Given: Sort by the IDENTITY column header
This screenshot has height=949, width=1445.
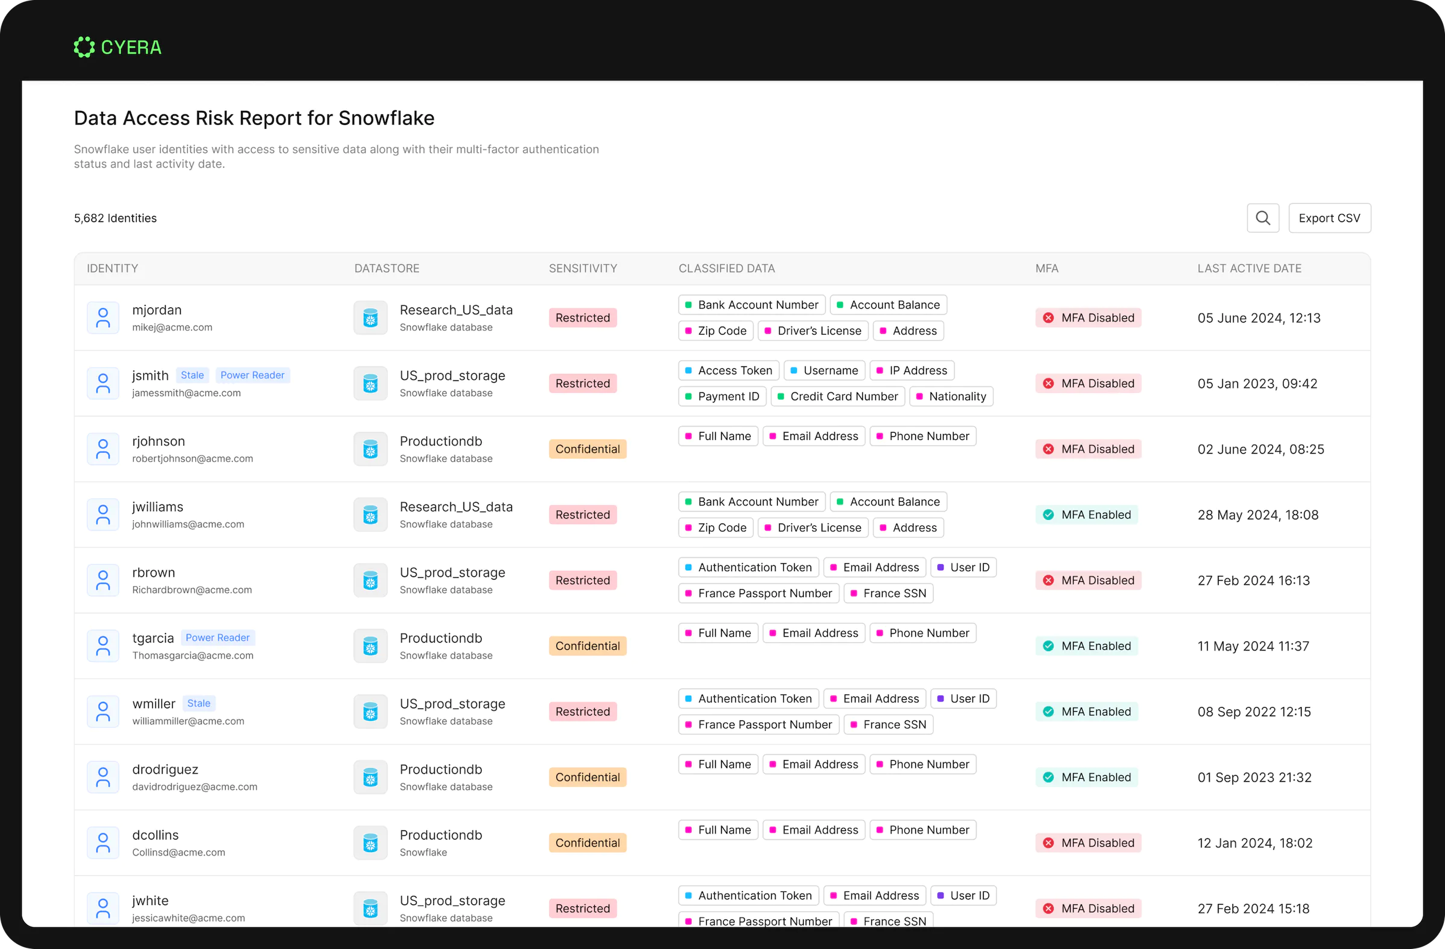Looking at the screenshot, I should pyautogui.click(x=112, y=268).
